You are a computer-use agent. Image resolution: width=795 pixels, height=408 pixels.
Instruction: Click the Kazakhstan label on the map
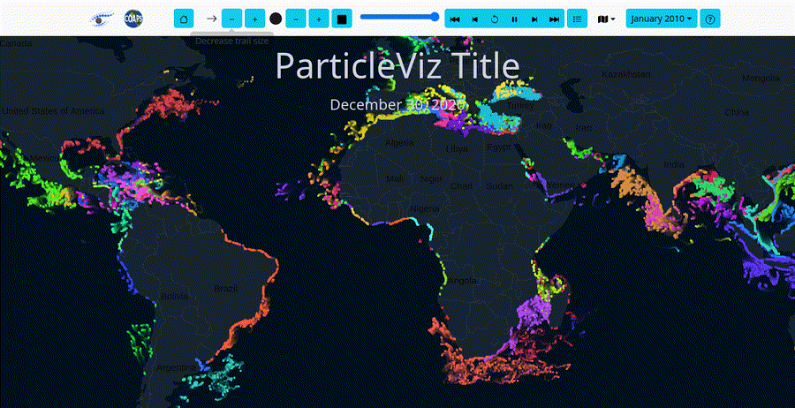coord(626,74)
